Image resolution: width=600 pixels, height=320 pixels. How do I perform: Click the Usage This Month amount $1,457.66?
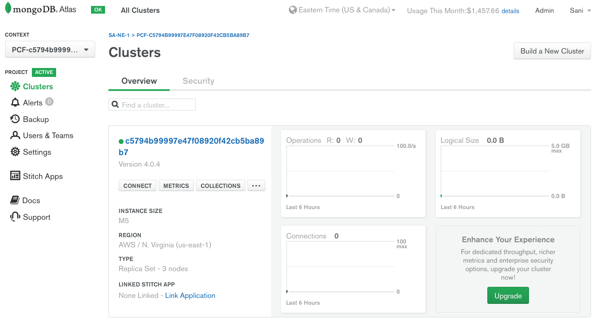pyautogui.click(x=483, y=11)
